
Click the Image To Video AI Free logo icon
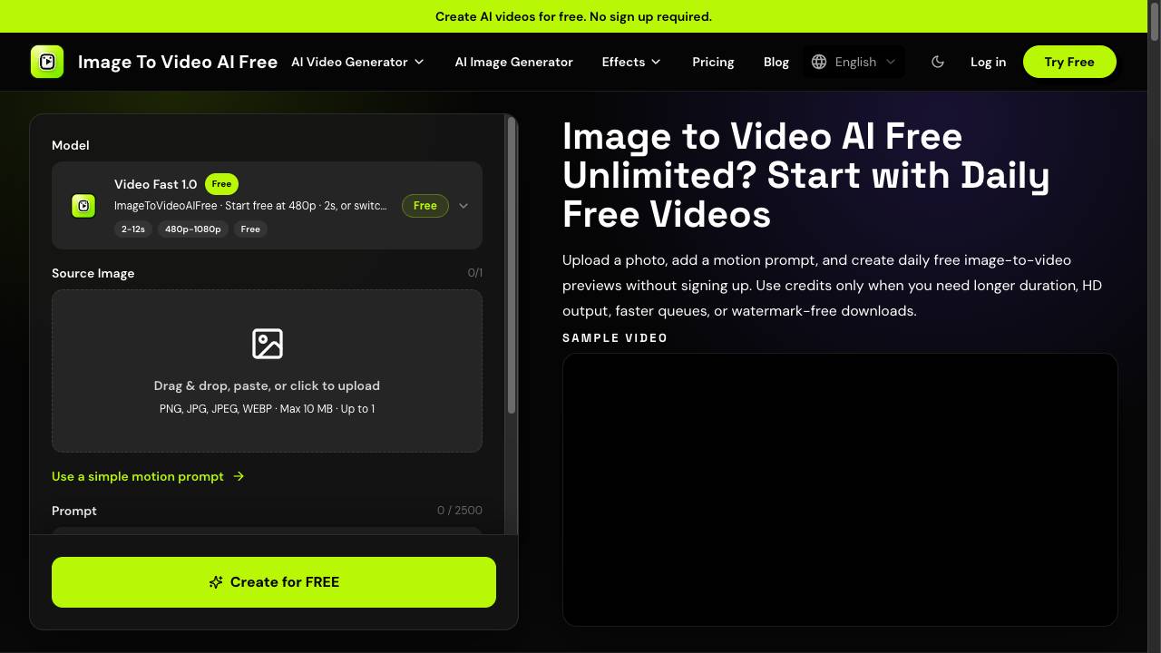pos(47,62)
